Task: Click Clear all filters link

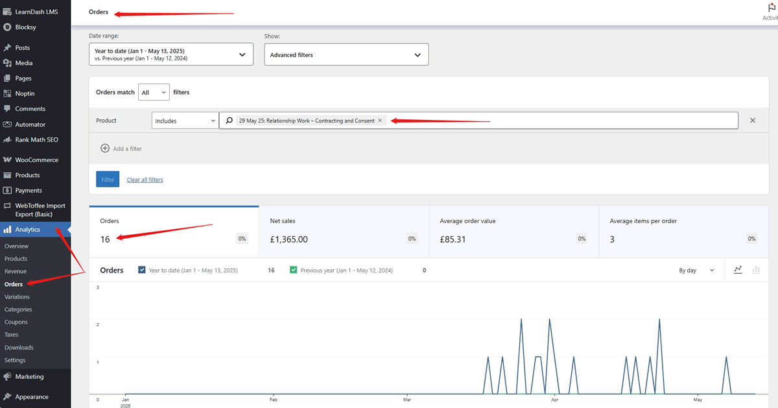Action: [145, 180]
